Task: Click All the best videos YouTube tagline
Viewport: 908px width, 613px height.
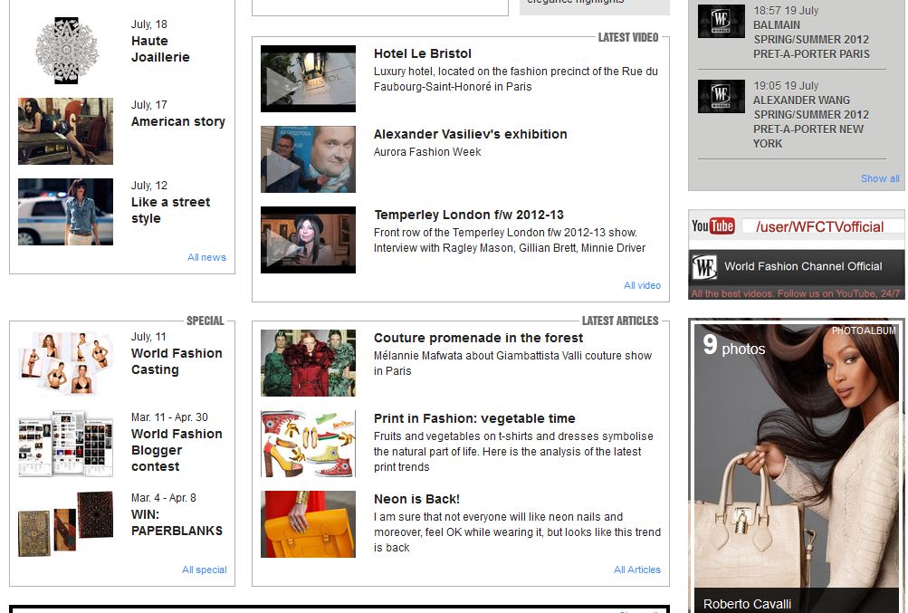Action: click(x=795, y=293)
